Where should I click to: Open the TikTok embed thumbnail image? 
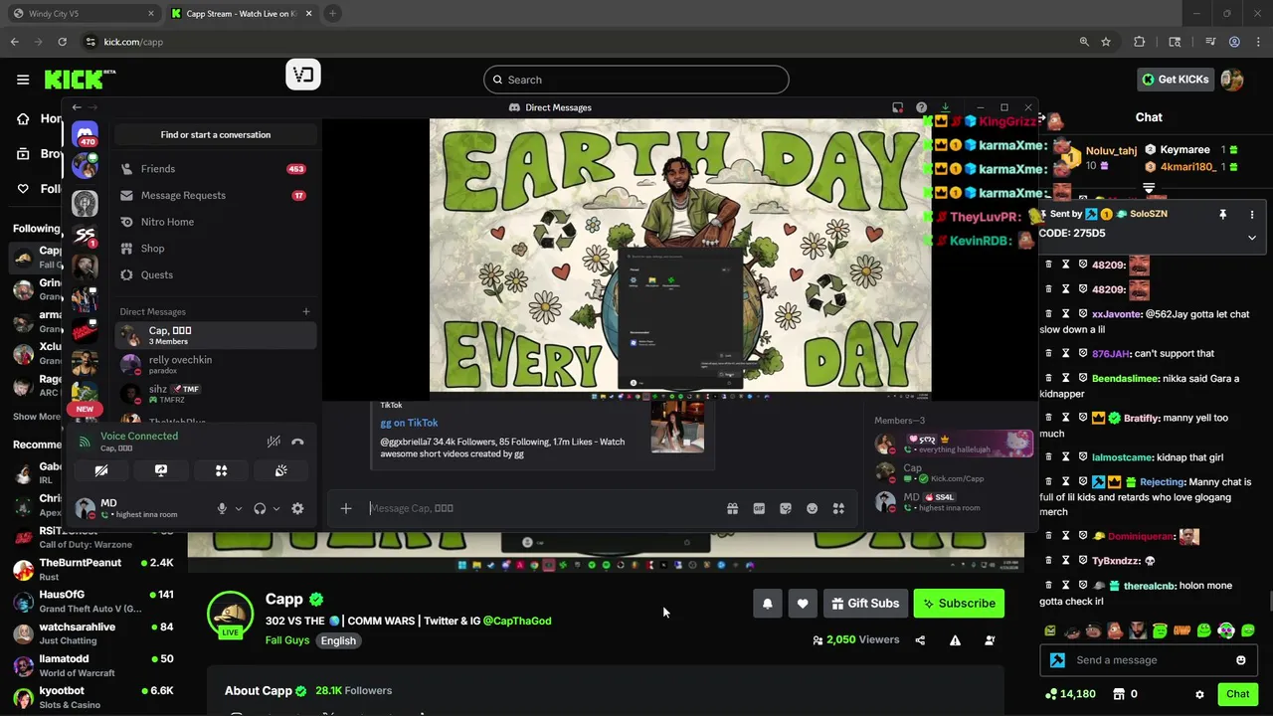click(677, 426)
